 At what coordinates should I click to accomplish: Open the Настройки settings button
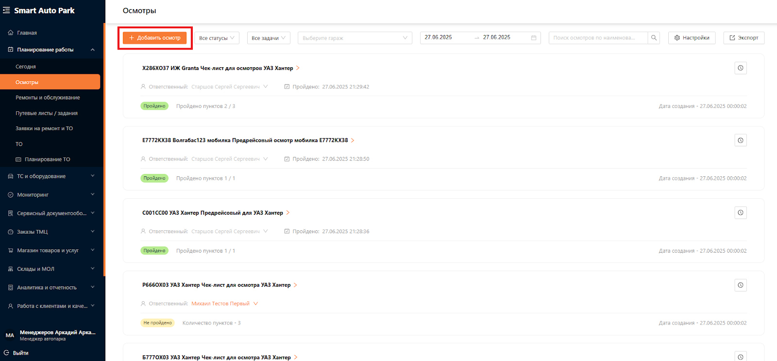coord(692,38)
